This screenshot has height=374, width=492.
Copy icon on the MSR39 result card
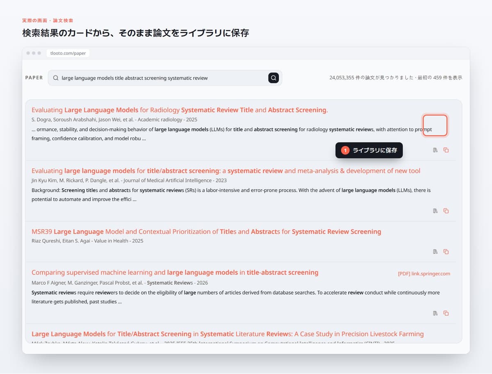tap(446, 252)
